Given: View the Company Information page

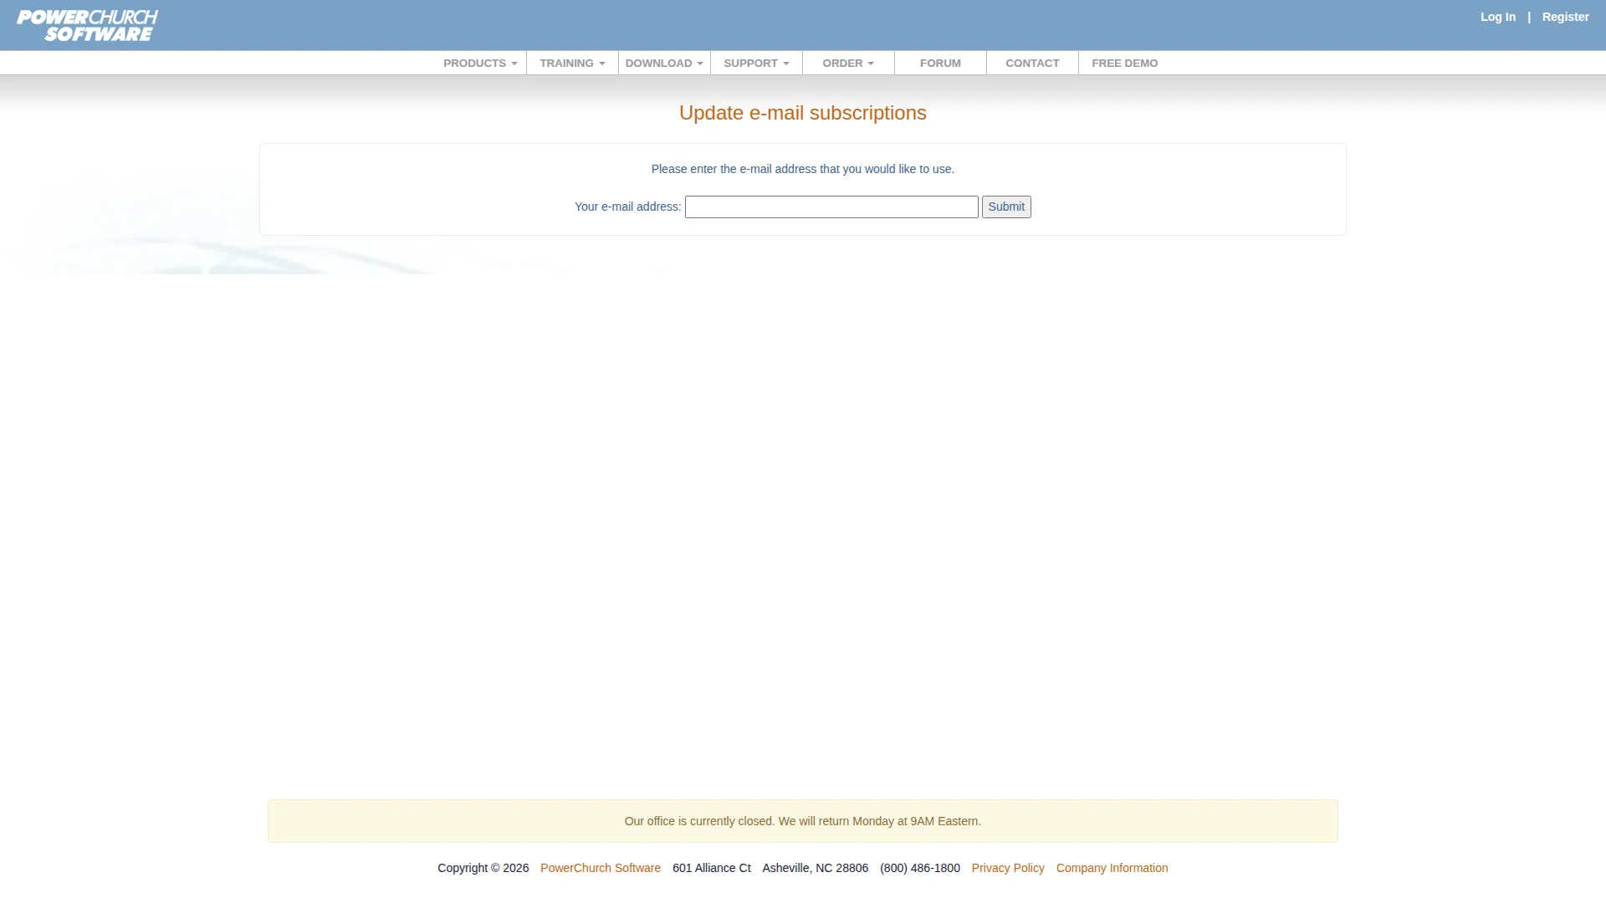Looking at the screenshot, I should pyautogui.click(x=1112, y=868).
